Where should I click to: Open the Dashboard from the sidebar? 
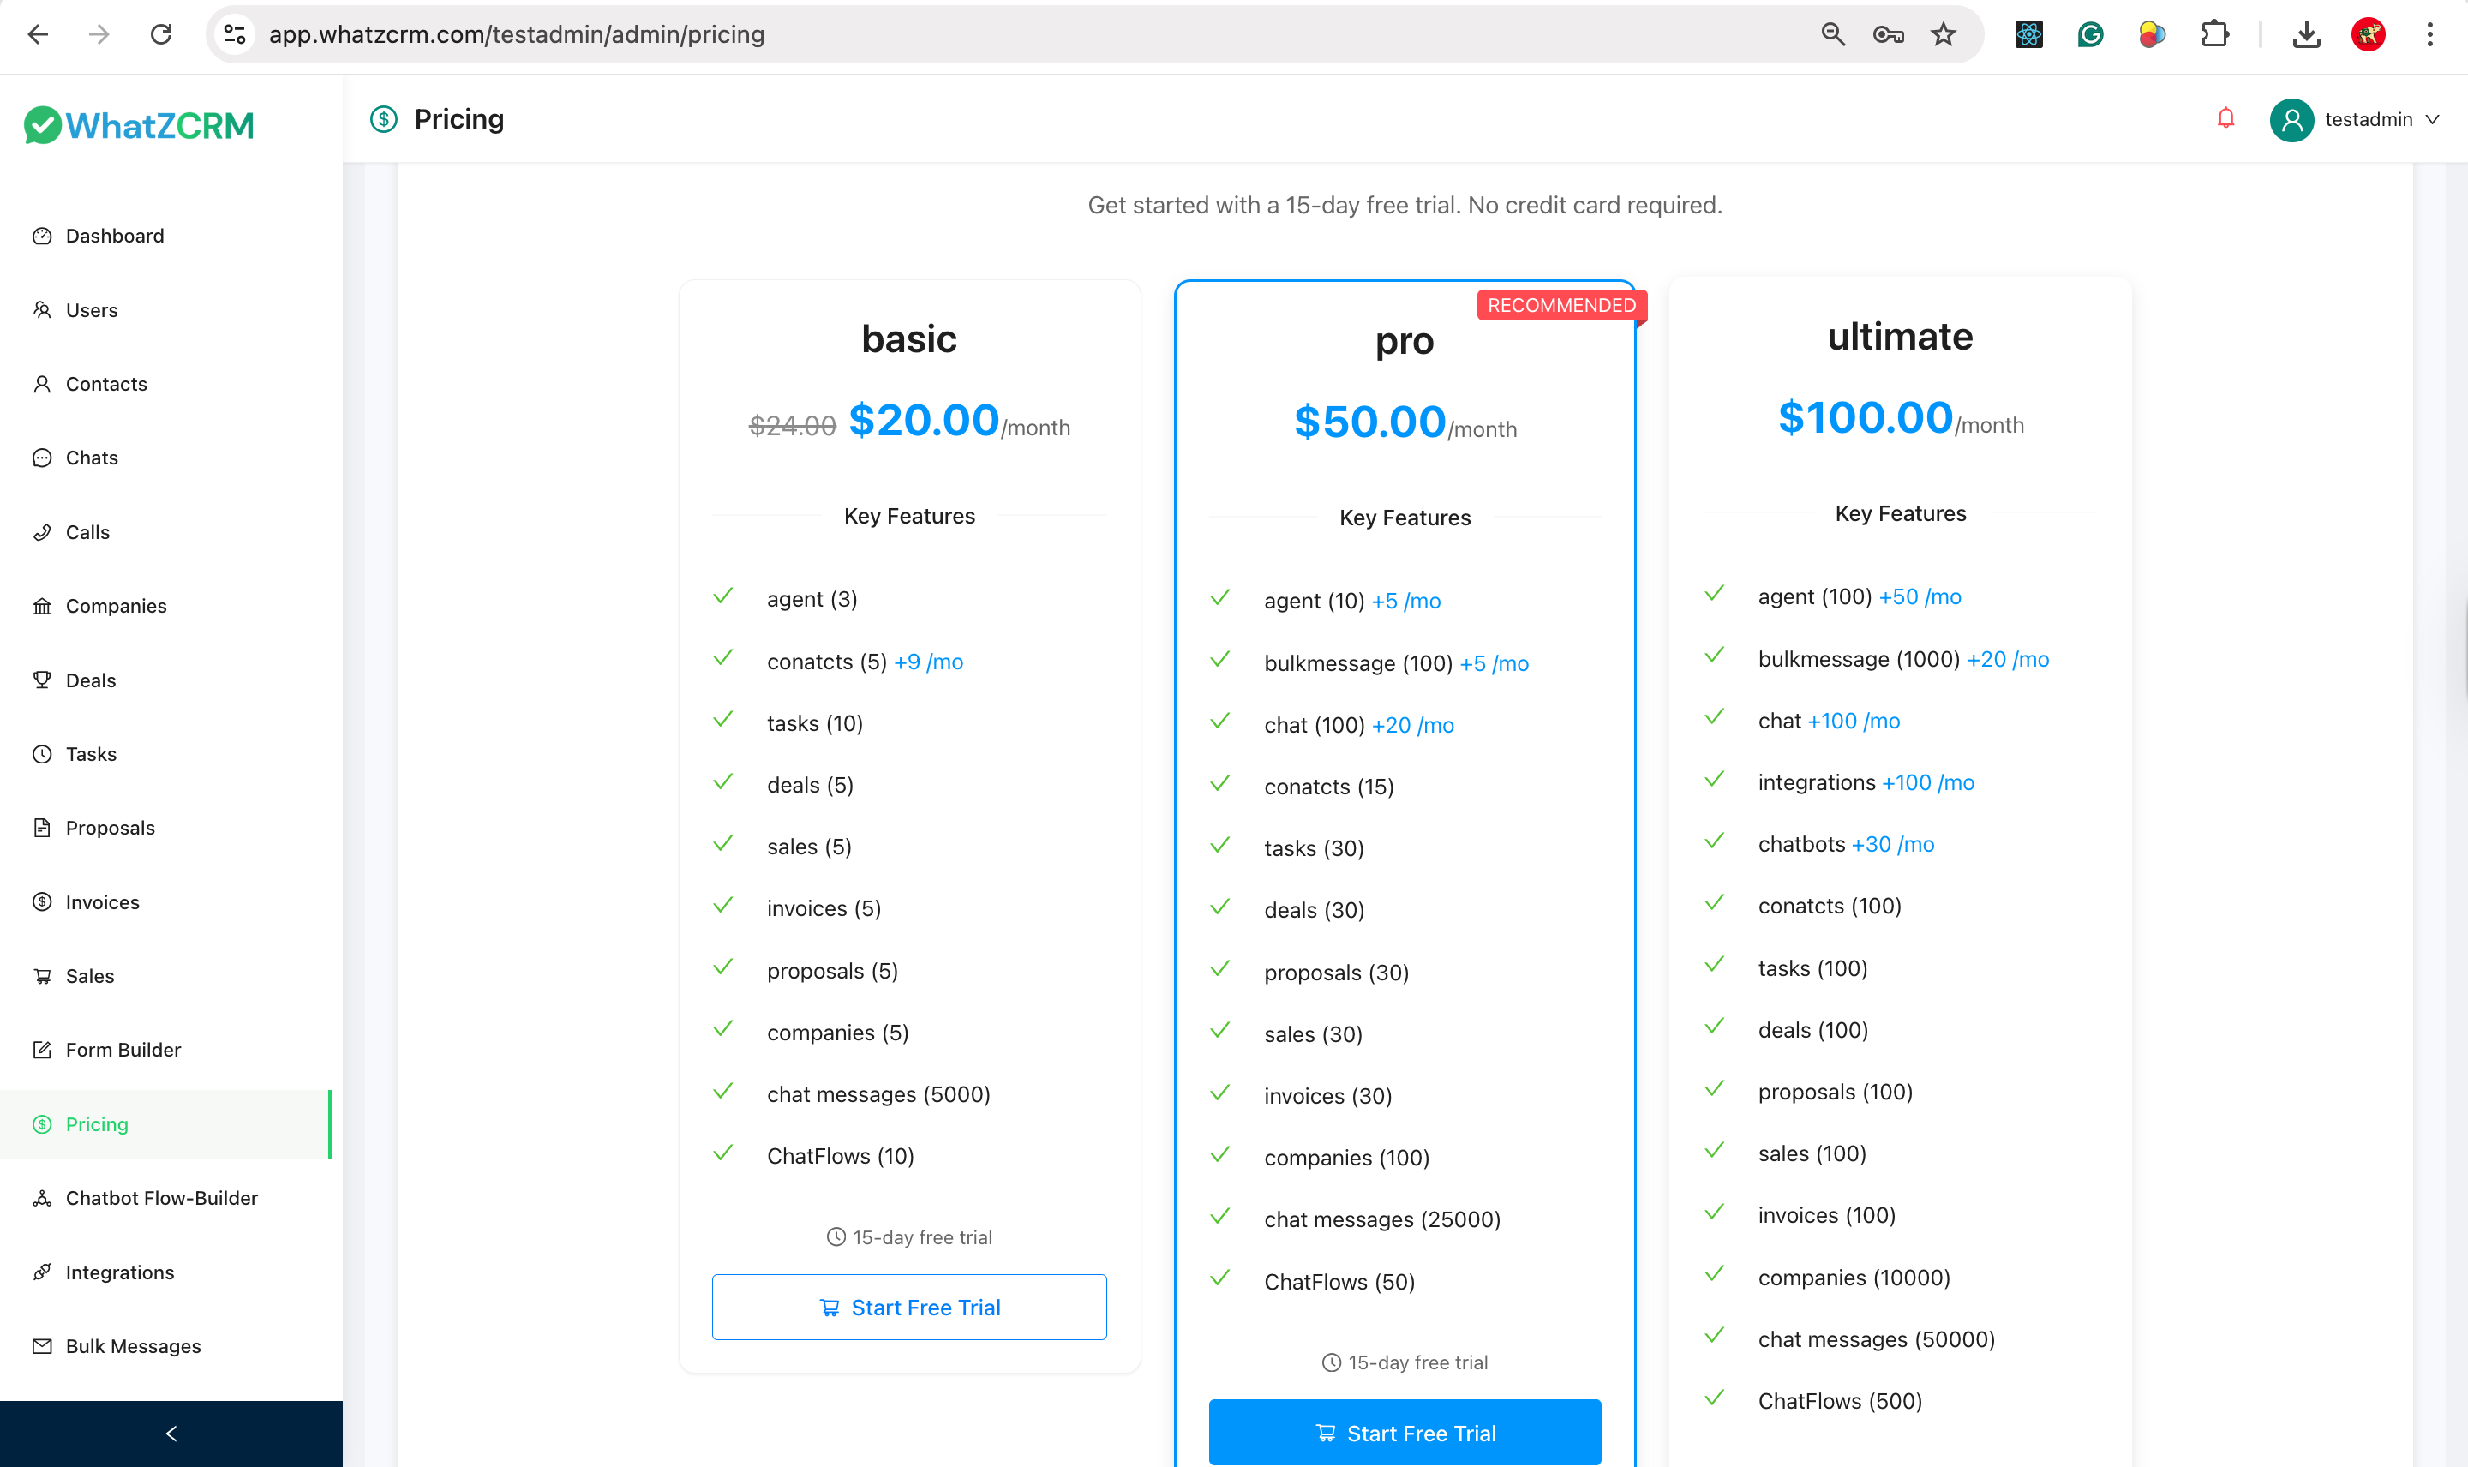[x=115, y=236]
